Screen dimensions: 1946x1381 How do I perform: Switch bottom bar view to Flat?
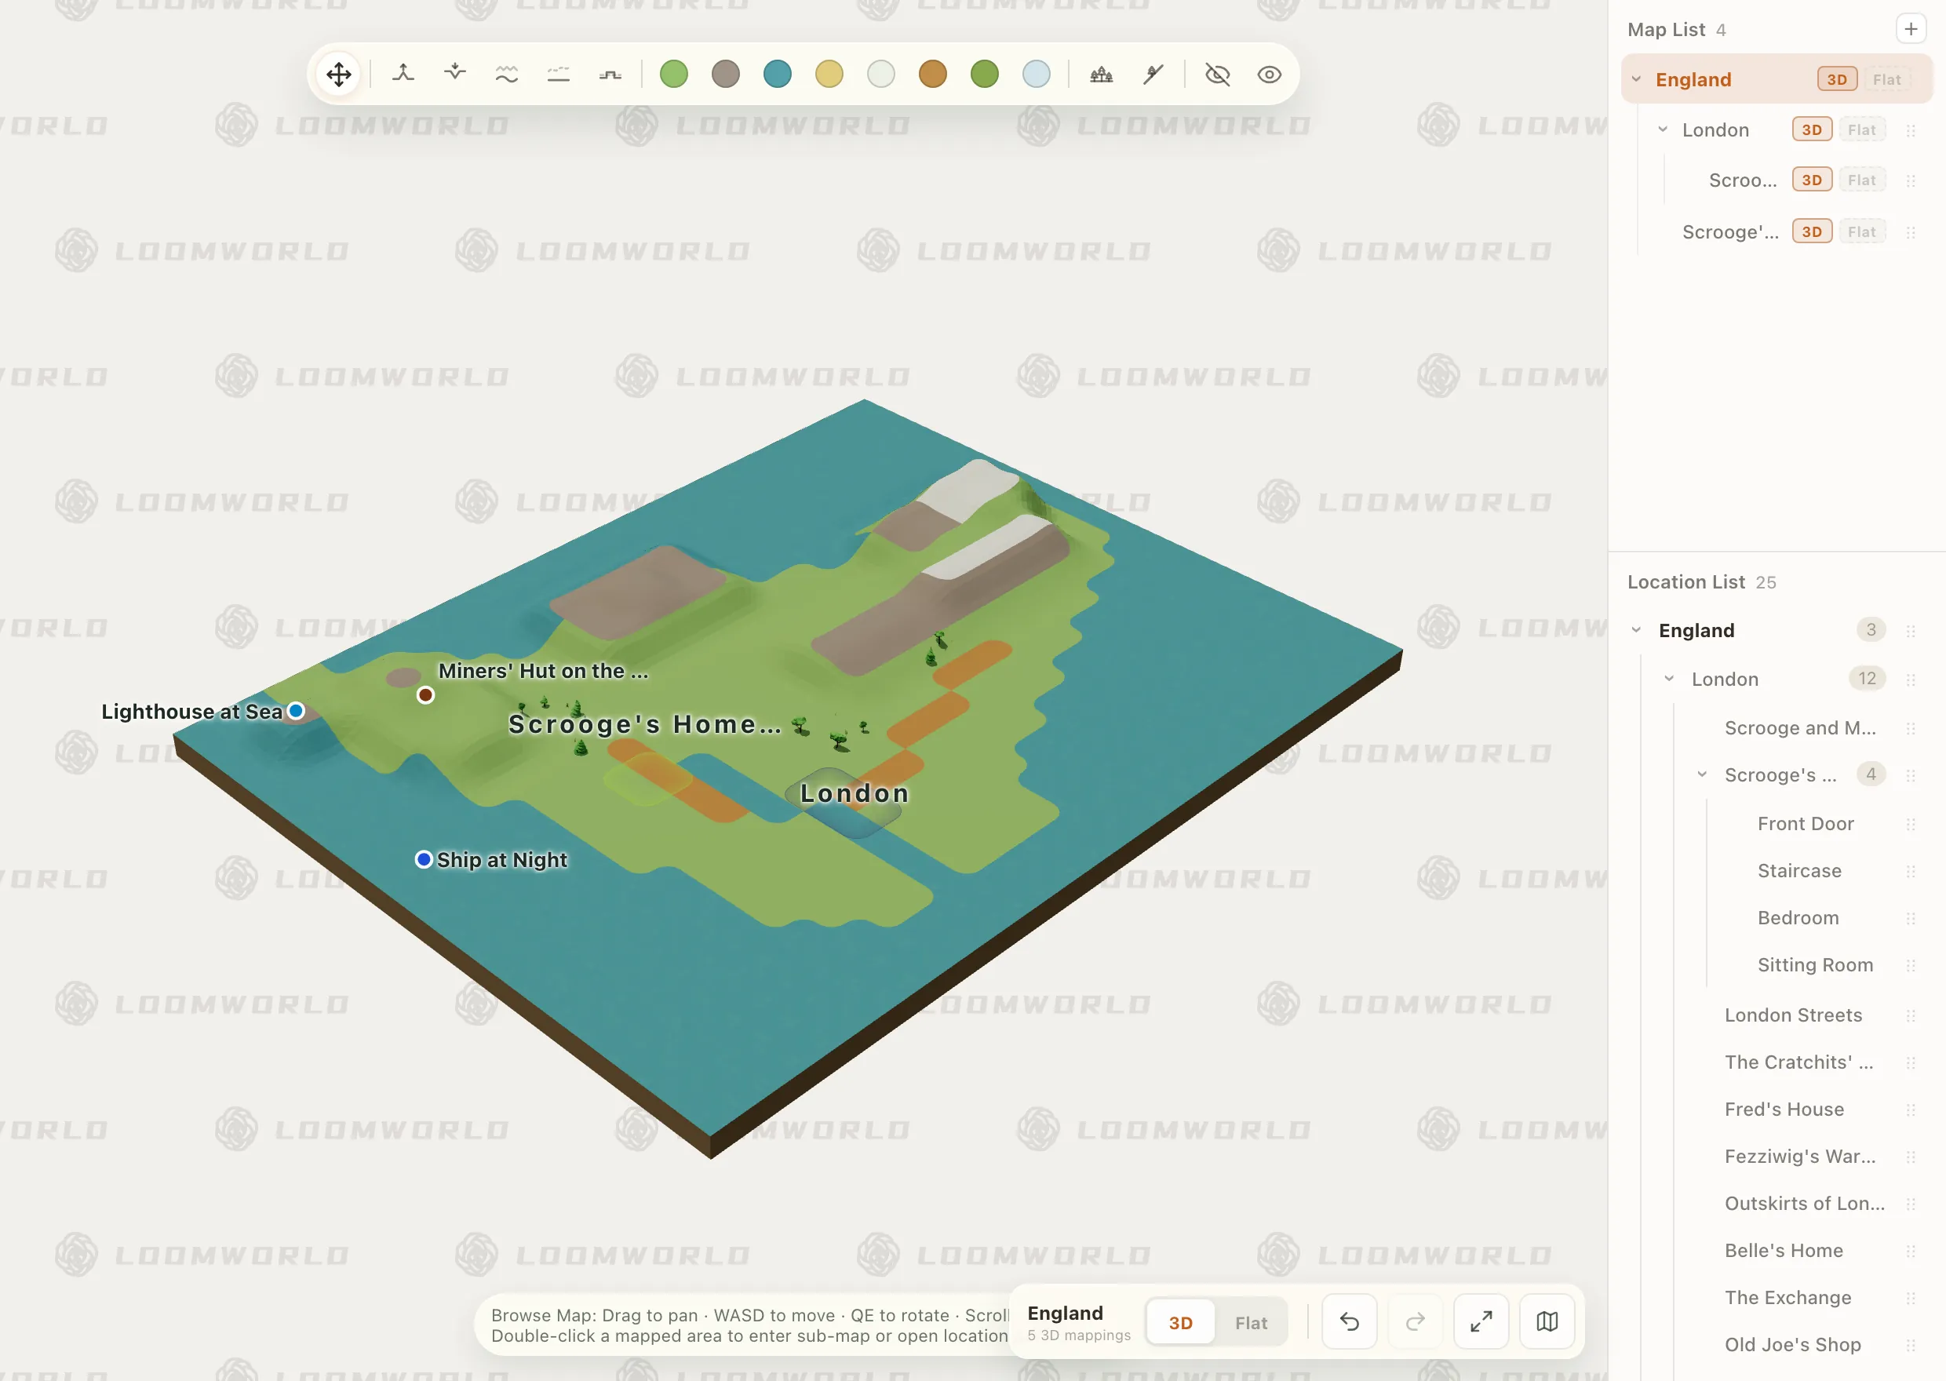point(1252,1323)
